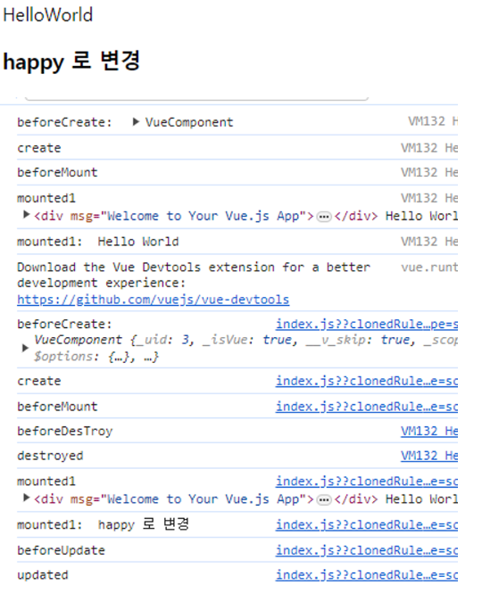Open vue.runt source beside Devtools download message
Image resolution: width=482 pixels, height=593 pixels.
click(x=429, y=268)
